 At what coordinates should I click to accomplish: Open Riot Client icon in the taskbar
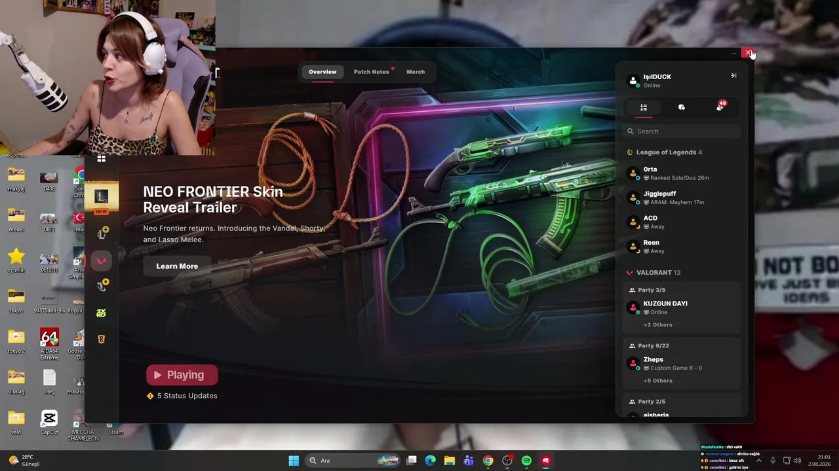click(x=545, y=461)
